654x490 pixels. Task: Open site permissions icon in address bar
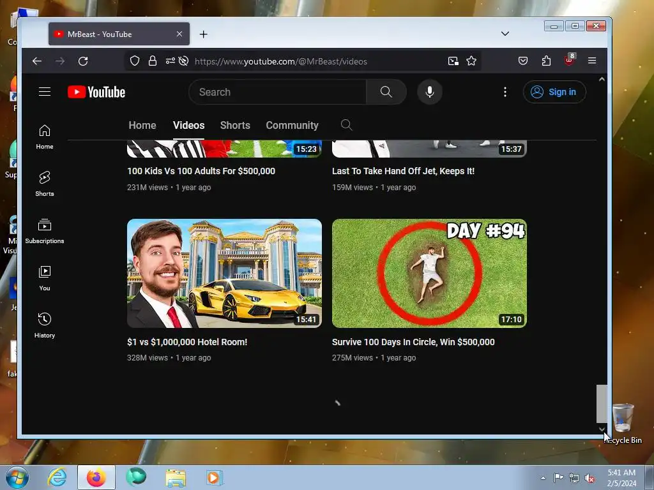click(x=170, y=61)
